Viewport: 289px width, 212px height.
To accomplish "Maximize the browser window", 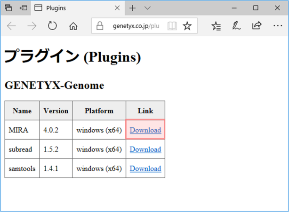I will point(256,8).
